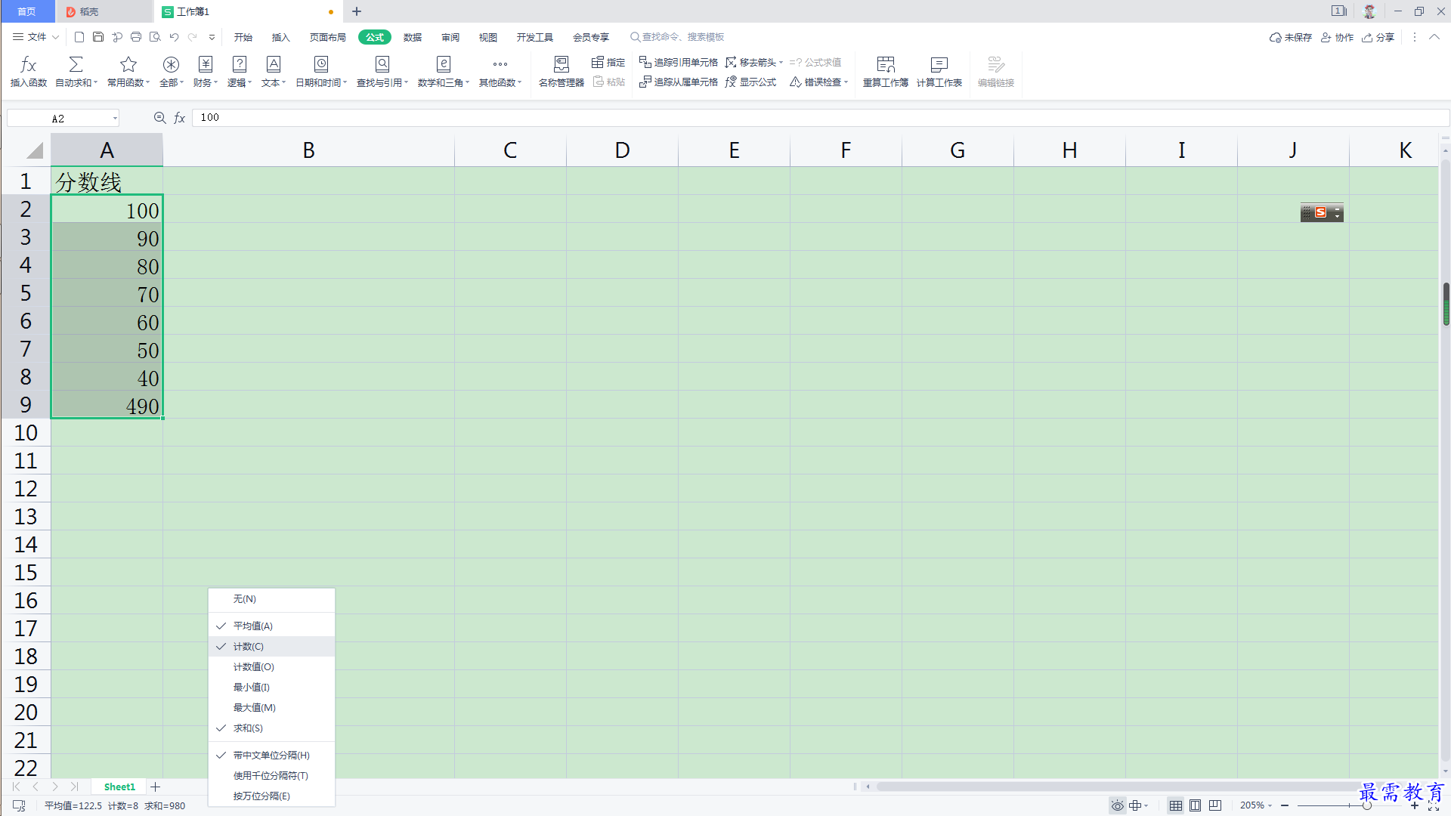Open the Date and Time (日期和时间) functions icon
The height and width of the screenshot is (816, 1451).
pos(321,64)
